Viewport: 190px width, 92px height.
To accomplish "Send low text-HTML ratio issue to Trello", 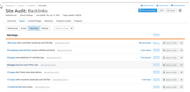I will [170, 65].
